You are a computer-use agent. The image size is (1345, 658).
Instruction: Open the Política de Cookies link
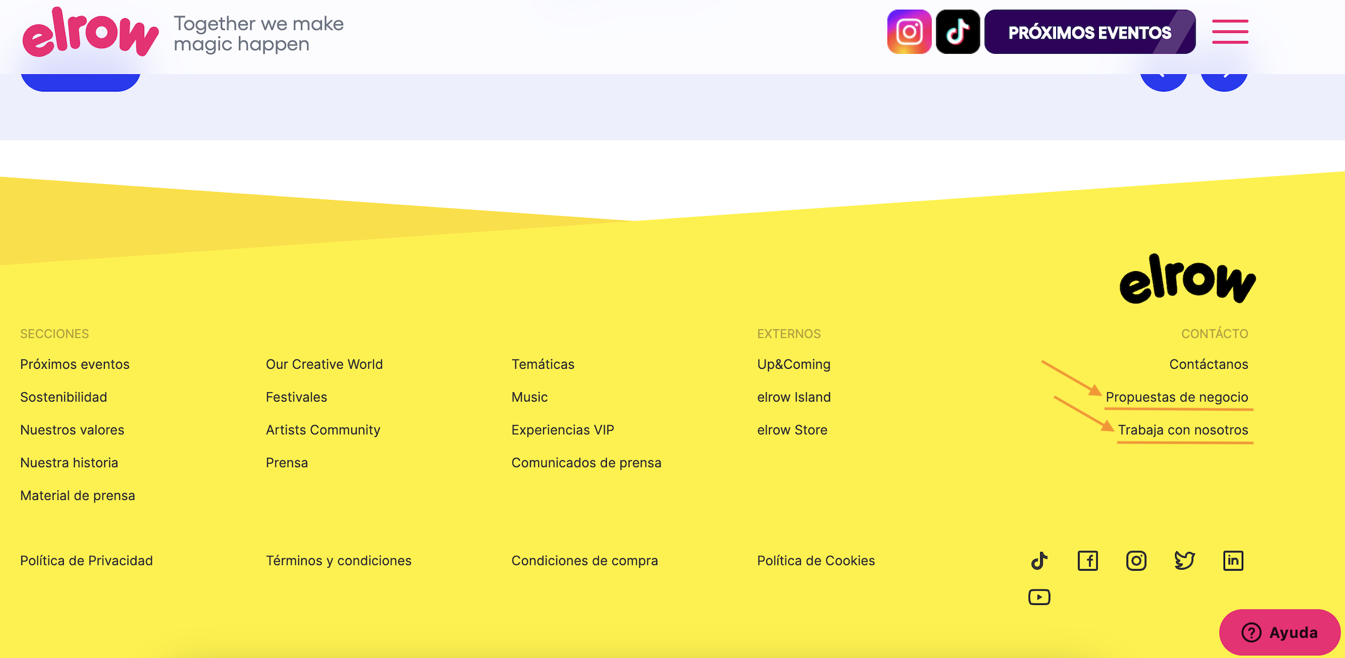816,561
